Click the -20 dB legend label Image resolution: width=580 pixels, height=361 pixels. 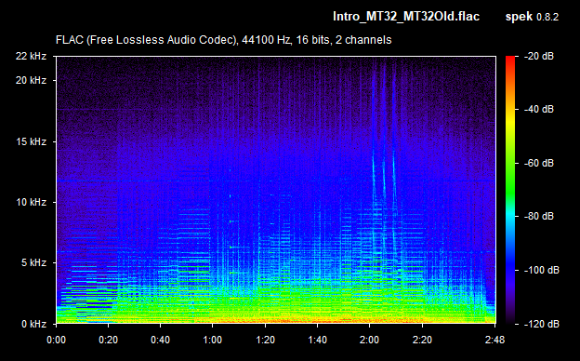click(539, 56)
